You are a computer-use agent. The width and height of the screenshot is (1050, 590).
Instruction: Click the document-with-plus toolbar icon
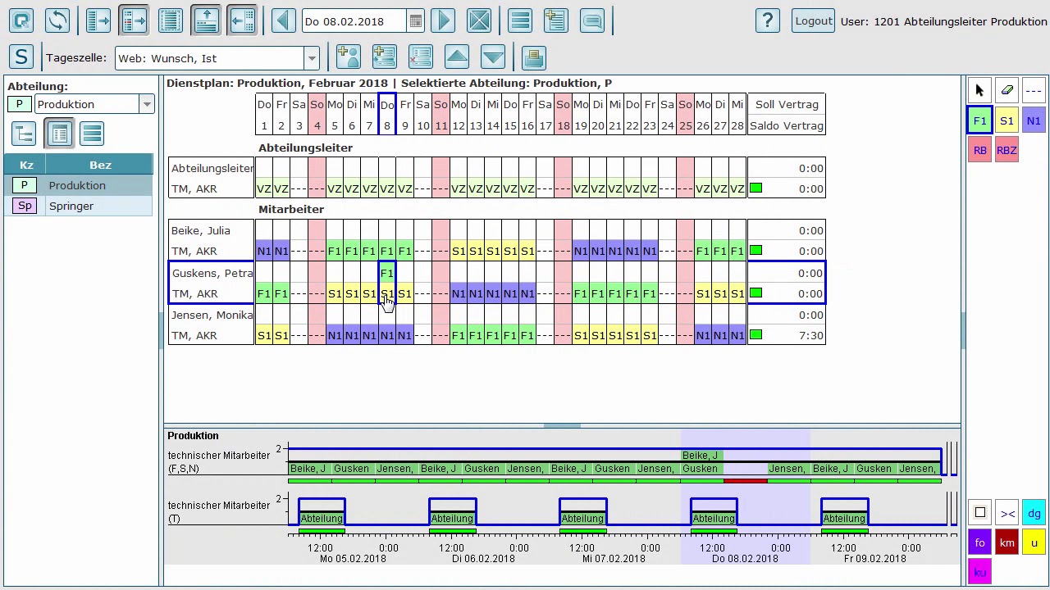(x=556, y=20)
